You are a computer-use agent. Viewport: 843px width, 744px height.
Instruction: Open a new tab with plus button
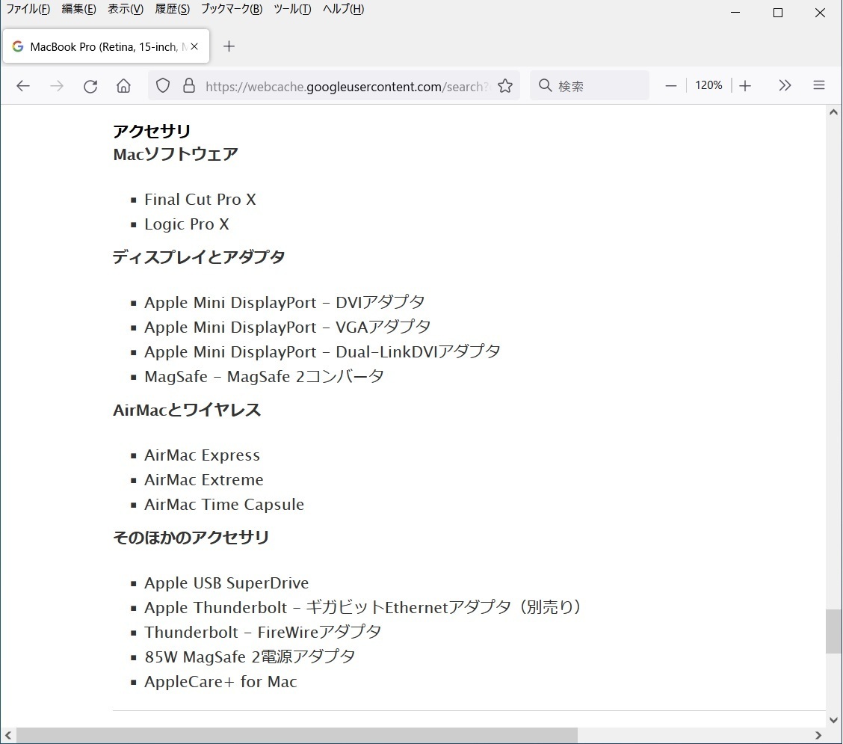pyautogui.click(x=229, y=46)
